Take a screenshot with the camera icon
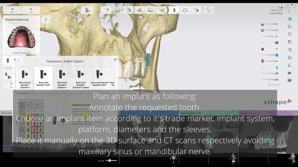 click(x=290, y=73)
